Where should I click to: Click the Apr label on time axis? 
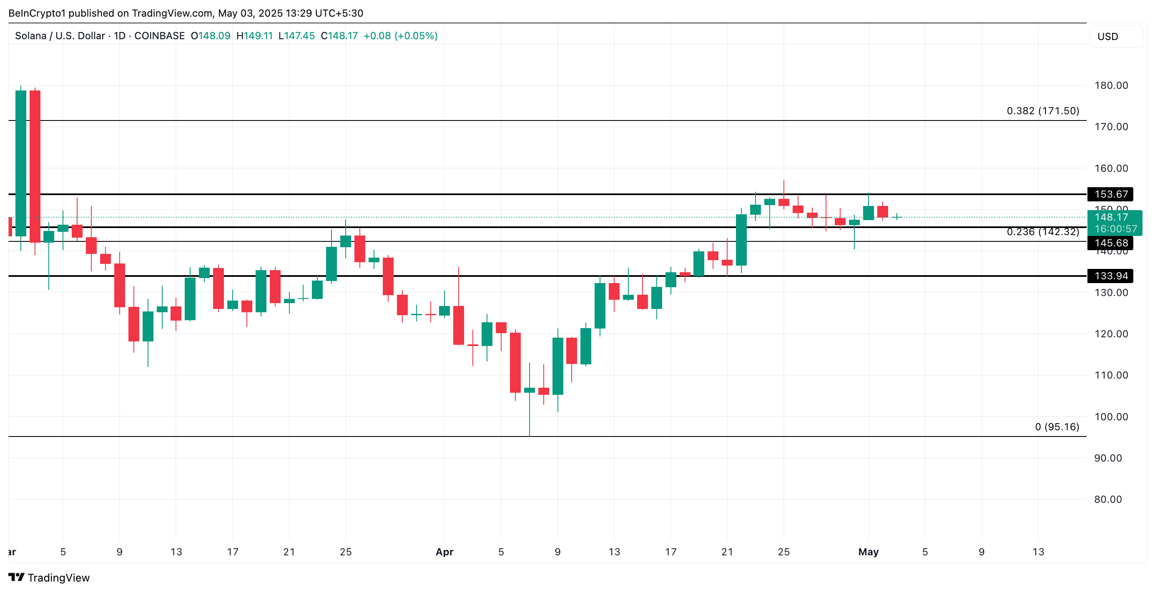click(444, 552)
